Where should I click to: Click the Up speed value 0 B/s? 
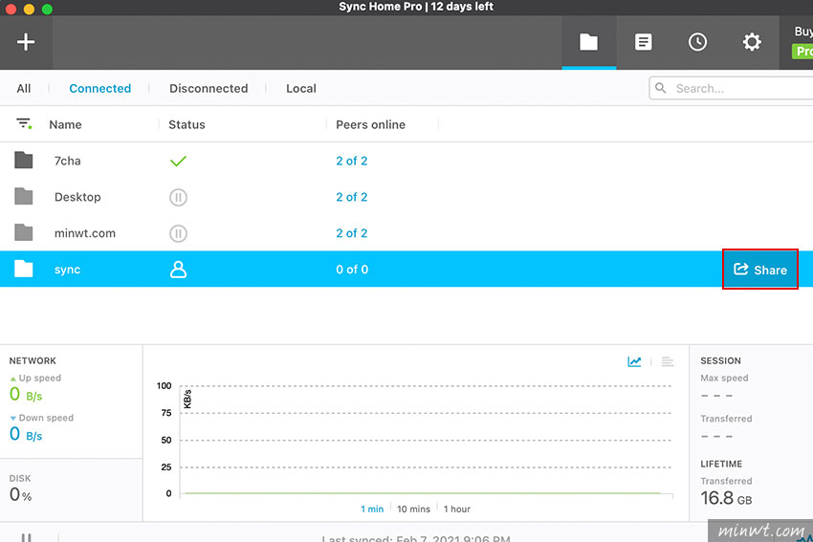coord(26,395)
